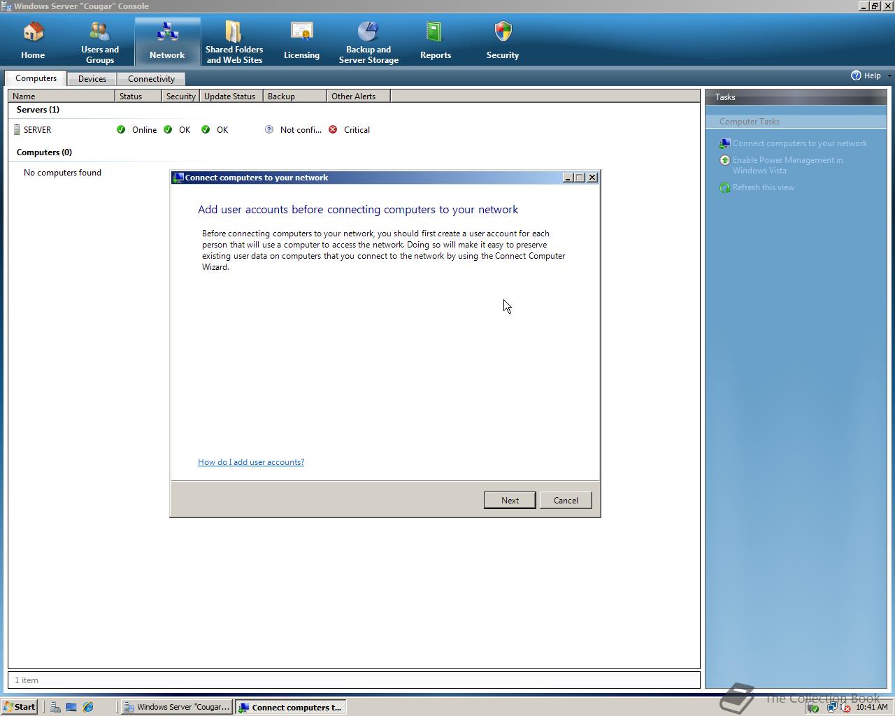This screenshot has height=716, width=895.
Task: Switch to Windows Server Cougar taskbar button
Action: (177, 707)
